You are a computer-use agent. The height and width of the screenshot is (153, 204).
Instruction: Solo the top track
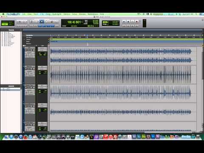tap(31, 50)
